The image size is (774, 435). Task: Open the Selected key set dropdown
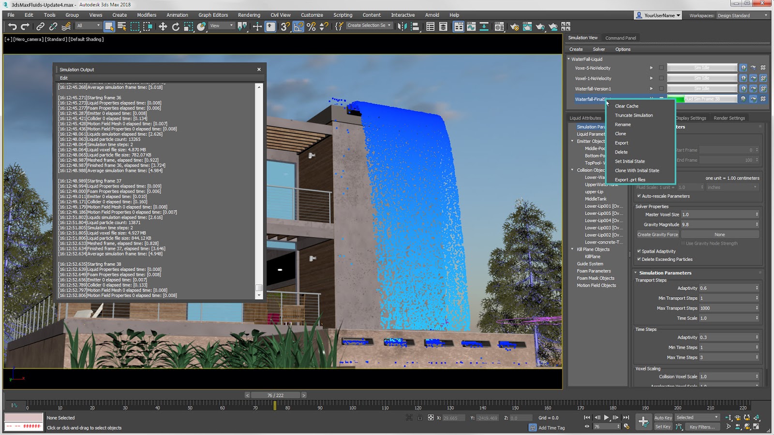point(697,417)
